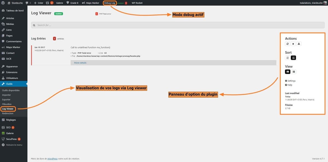Image resolution: width=328 pixels, height=162 pixels.
Task: Download the log file
Action: point(298,44)
